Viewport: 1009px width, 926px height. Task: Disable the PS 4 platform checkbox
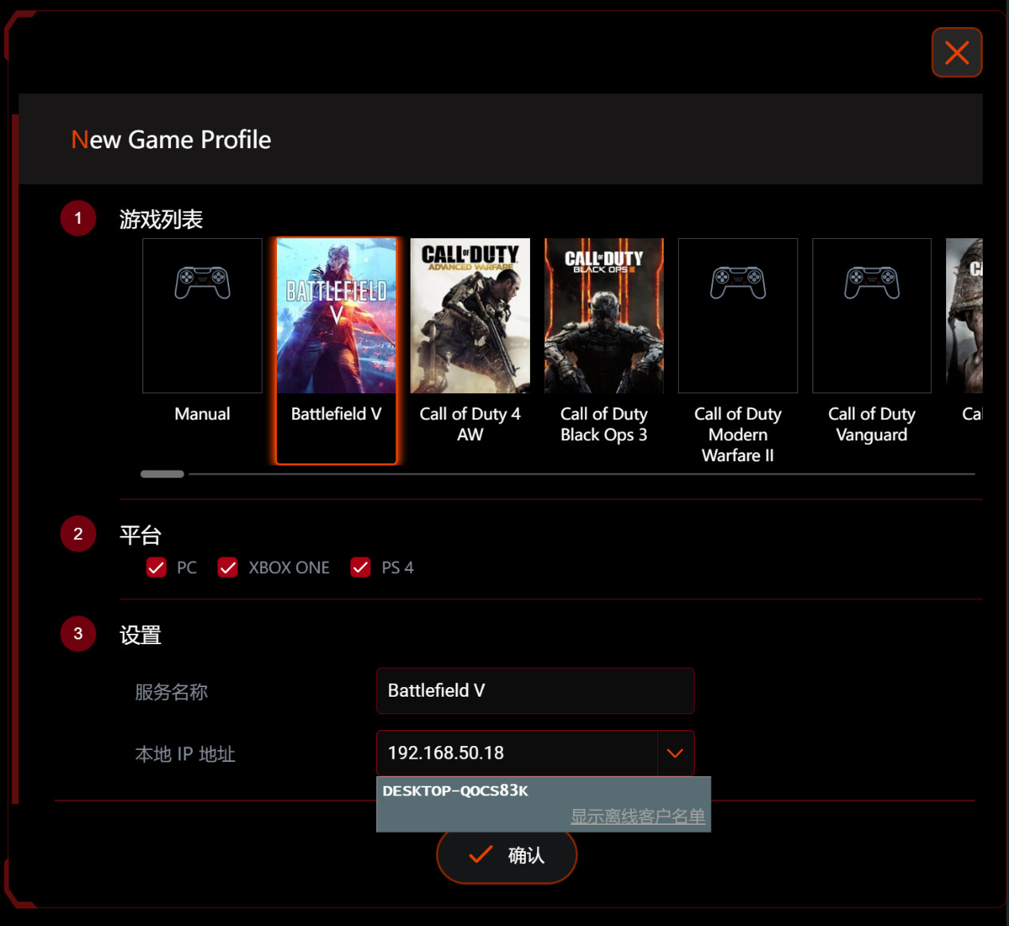click(x=360, y=568)
